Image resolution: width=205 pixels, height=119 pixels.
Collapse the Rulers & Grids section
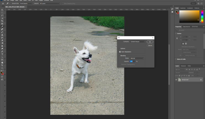coord(176,59)
